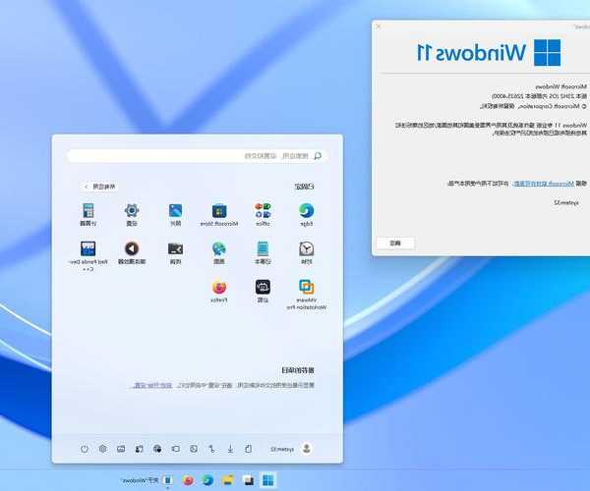Open Firefox on the taskbar

pyautogui.click(x=188, y=480)
